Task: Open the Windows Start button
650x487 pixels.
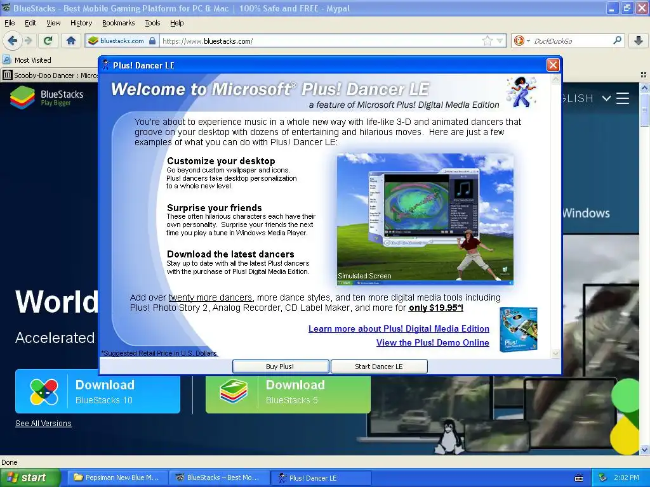Action: point(30,478)
